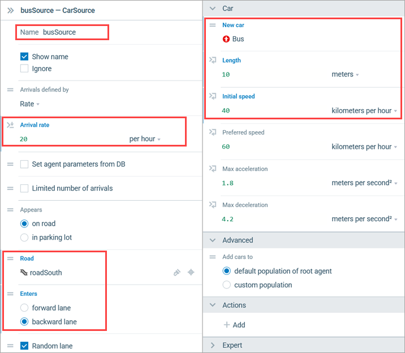The image size is (405, 353).
Task: Click the red Bus agent icon
Action: coord(227,39)
